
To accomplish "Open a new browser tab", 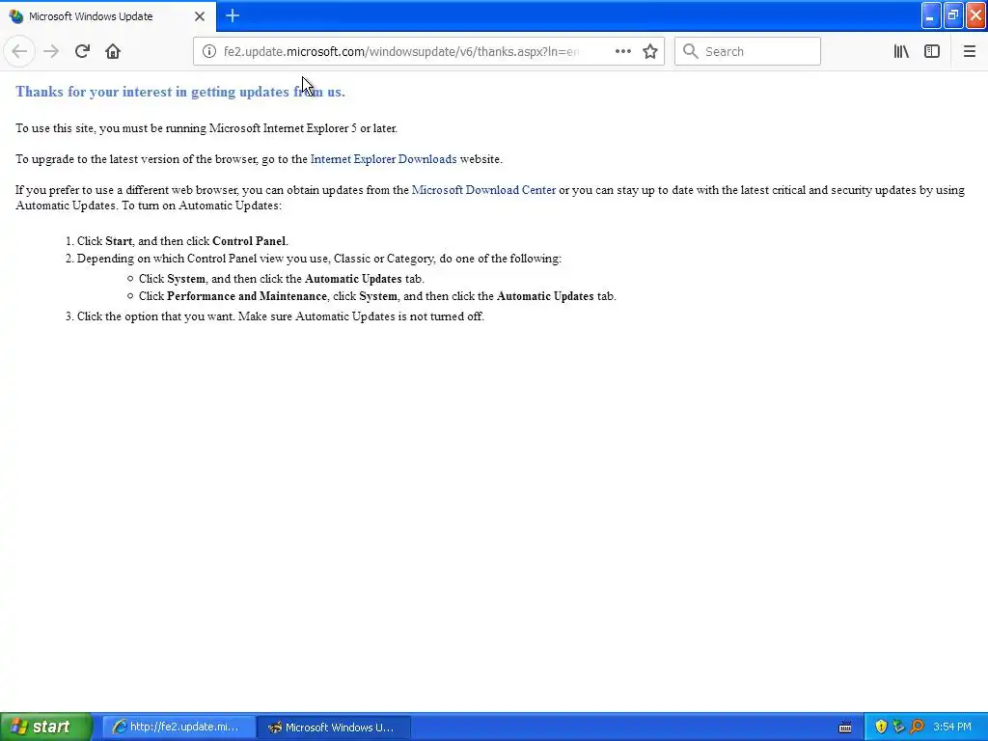I will [233, 15].
